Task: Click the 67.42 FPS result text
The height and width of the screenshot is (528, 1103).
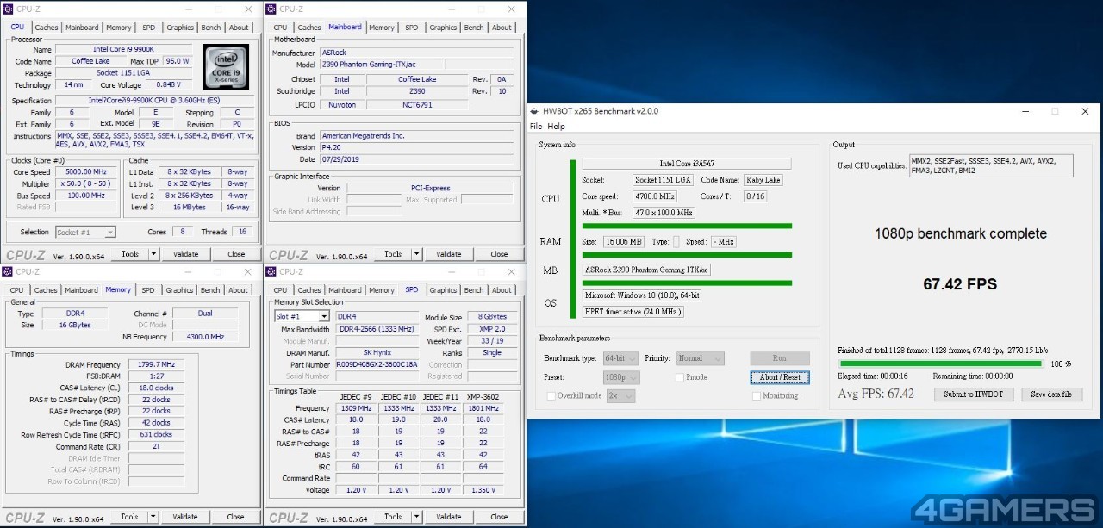Action: pos(960,284)
